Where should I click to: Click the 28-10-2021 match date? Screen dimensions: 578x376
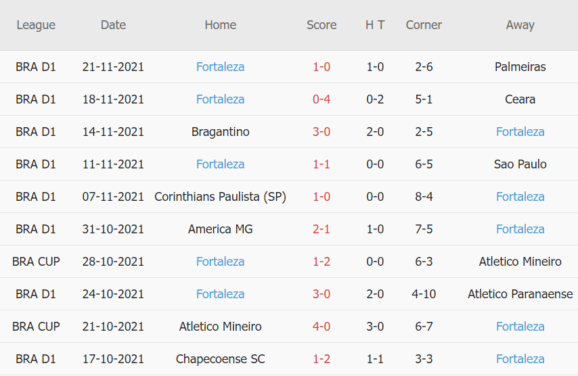(x=113, y=262)
